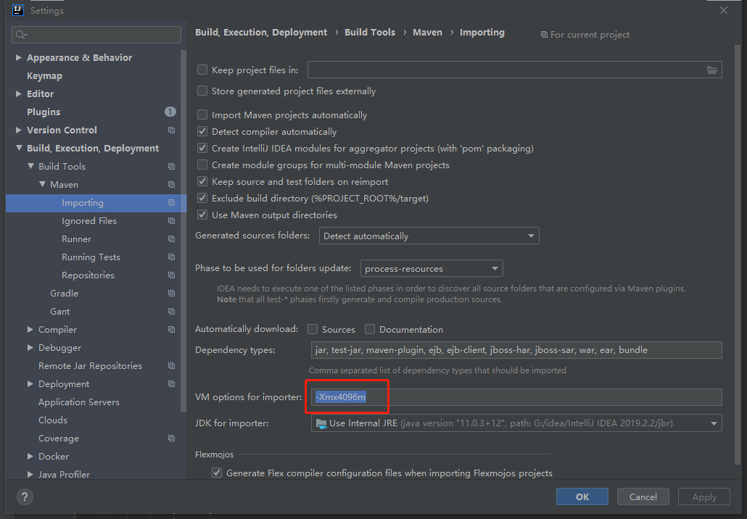Click the project-level icon next to Ignored Files

[171, 220]
